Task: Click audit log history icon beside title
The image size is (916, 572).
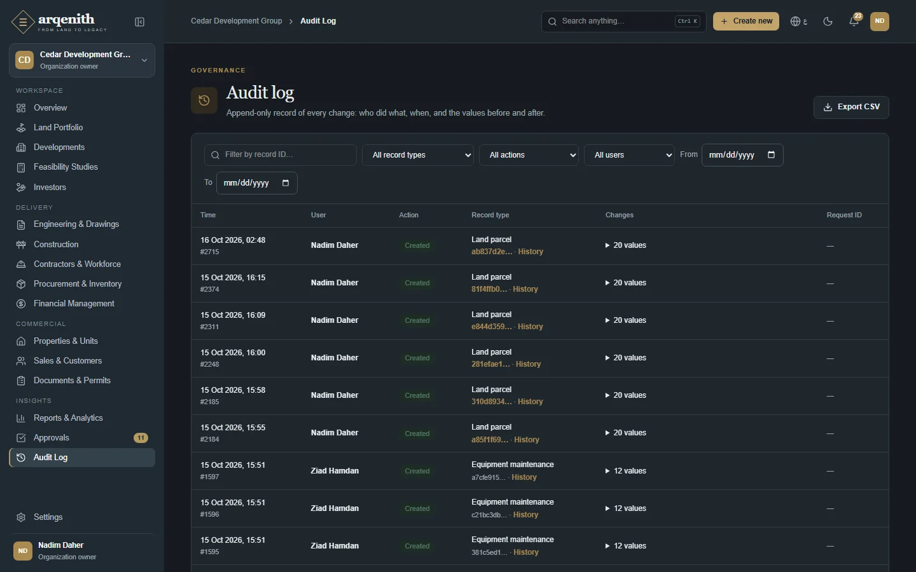Action: click(204, 100)
